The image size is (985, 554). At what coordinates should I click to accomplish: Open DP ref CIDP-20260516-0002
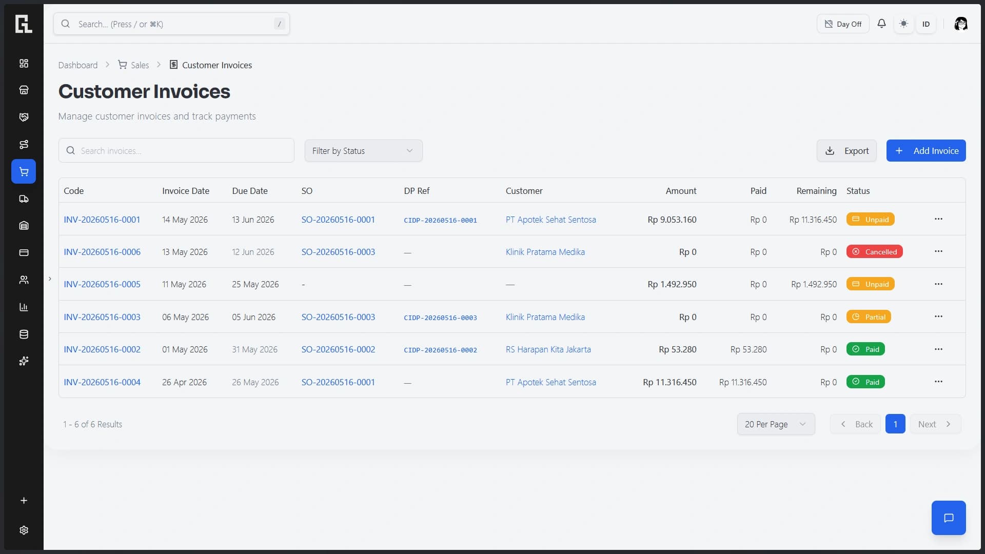pos(440,350)
